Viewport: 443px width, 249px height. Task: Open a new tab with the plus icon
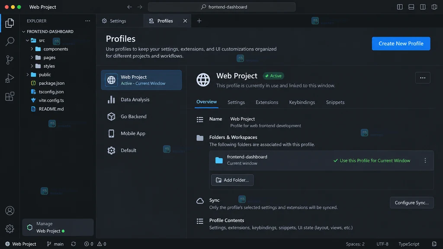pos(199,21)
